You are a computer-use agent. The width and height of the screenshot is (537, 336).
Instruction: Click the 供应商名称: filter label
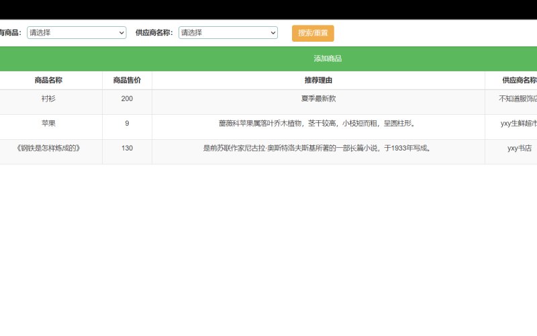(154, 32)
